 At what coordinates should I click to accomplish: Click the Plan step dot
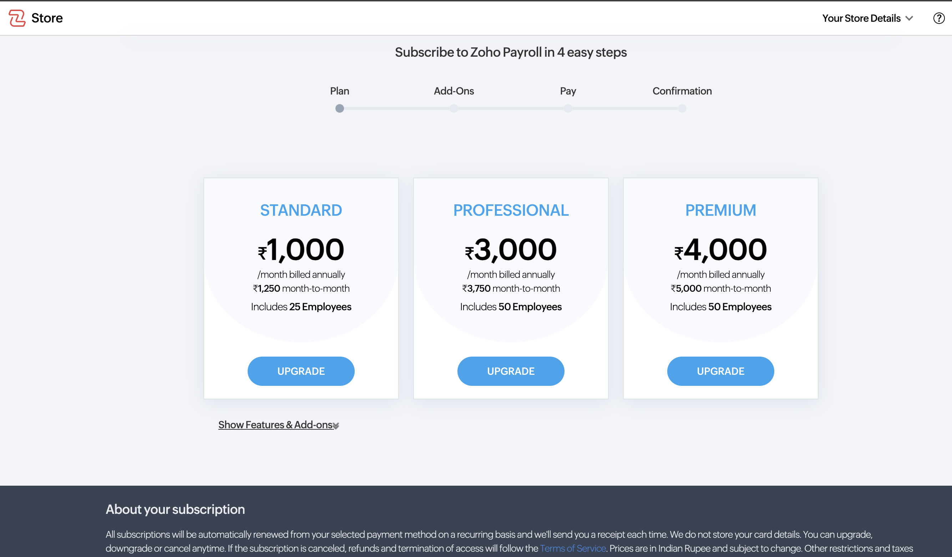click(x=339, y=109)
